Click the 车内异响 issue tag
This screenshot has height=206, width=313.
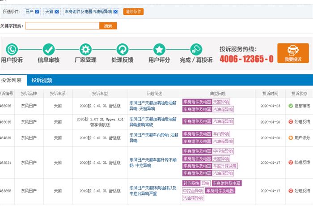tap(221, 134)
